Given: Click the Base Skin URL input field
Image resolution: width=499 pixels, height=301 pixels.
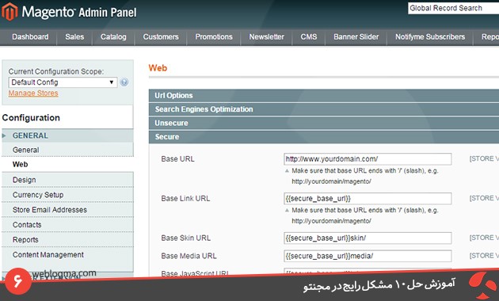Looking at the screenshot, I should [x=368, y=238].
